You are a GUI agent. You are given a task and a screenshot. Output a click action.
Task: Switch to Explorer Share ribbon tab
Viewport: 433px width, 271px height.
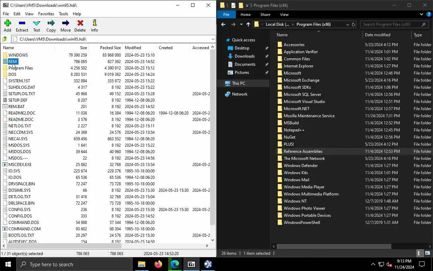point(265,15)
